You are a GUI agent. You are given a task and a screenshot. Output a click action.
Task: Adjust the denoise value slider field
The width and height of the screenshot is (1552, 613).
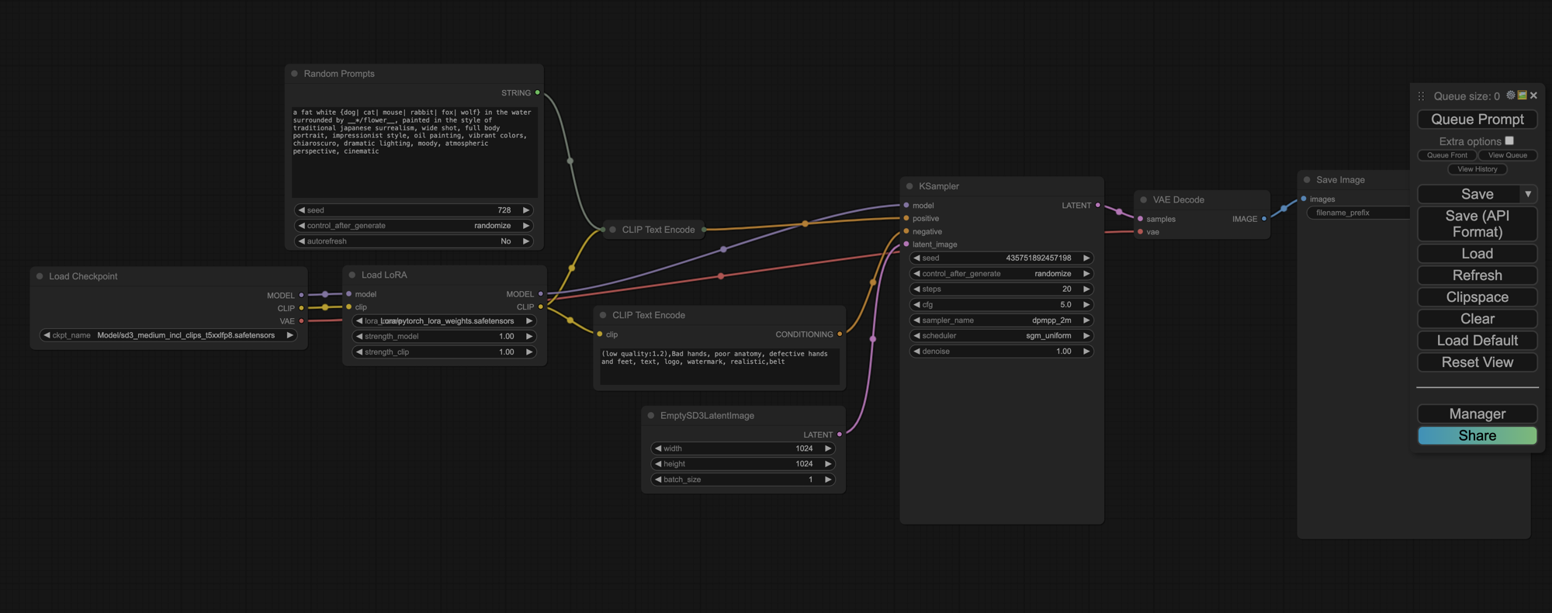[x=1001, y=352]
